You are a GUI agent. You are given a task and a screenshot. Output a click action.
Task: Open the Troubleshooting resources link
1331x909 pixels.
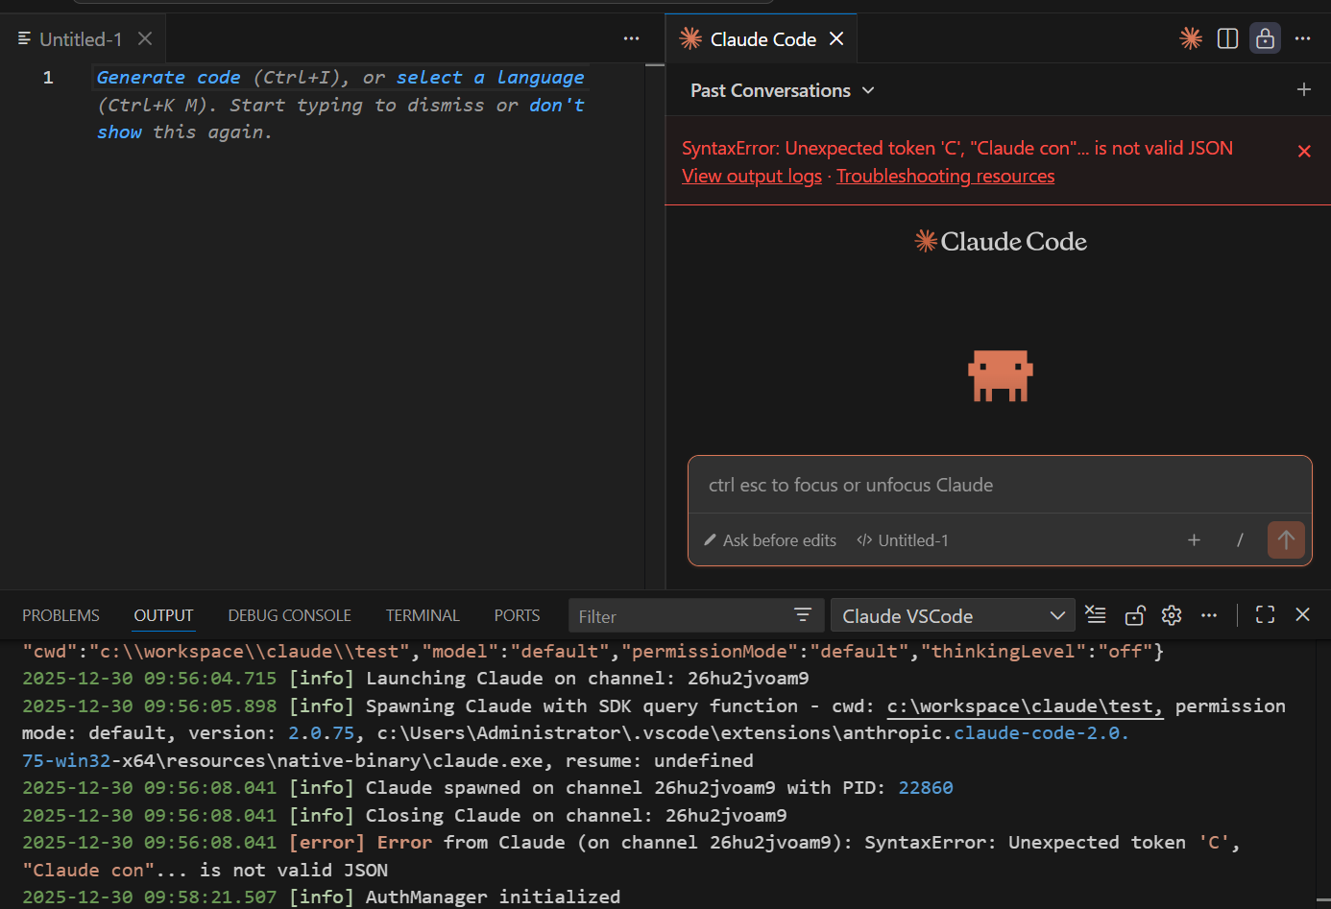pyautogui.click(x=945, y=176)
